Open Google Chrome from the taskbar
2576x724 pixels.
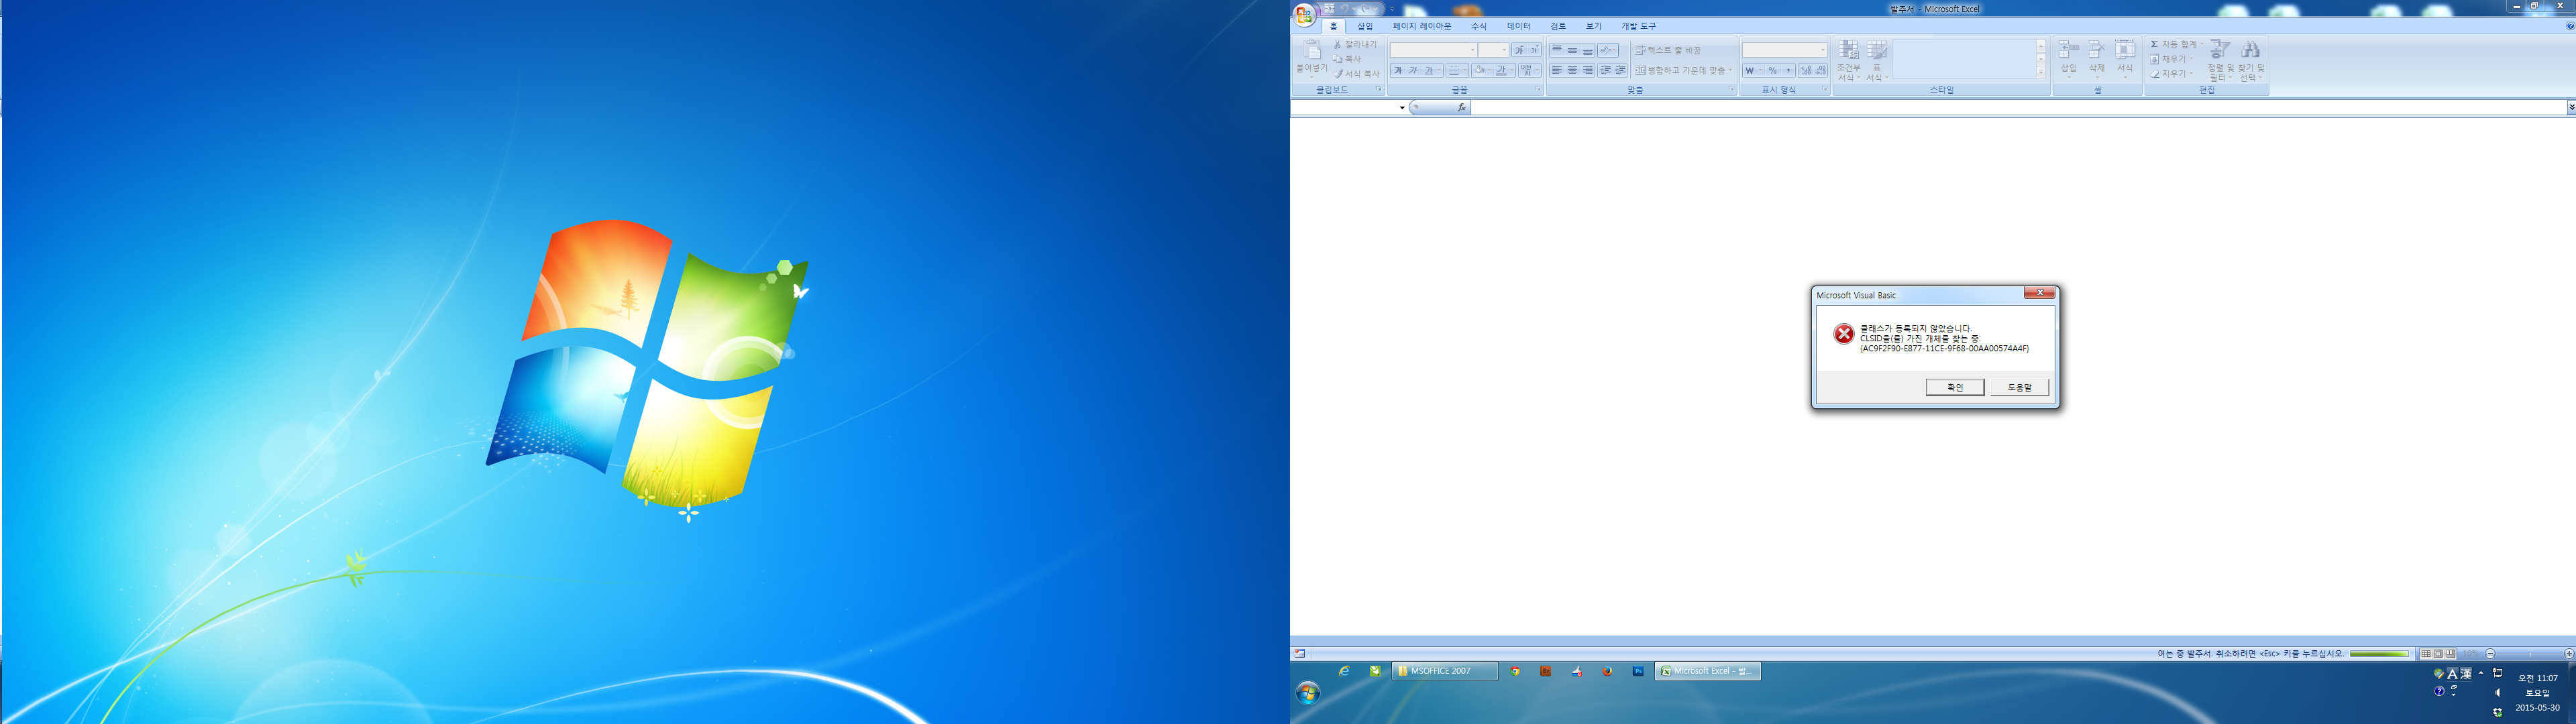coord(1515,671)
